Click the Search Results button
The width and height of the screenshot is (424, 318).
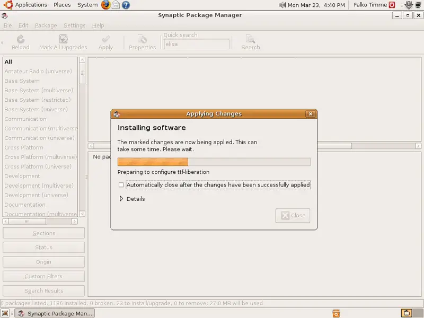click(44, 291)
